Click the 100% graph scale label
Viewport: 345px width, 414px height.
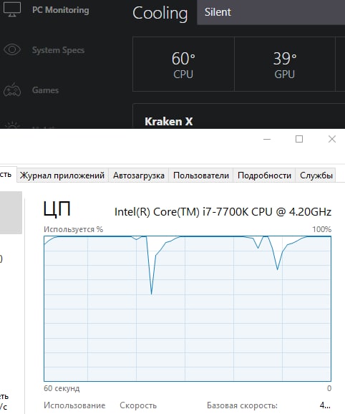(x=322, y=229)
